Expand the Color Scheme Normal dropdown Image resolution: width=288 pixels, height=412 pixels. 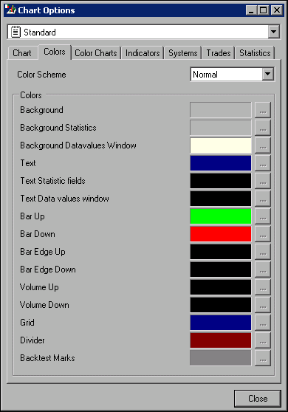click(268, 75)
